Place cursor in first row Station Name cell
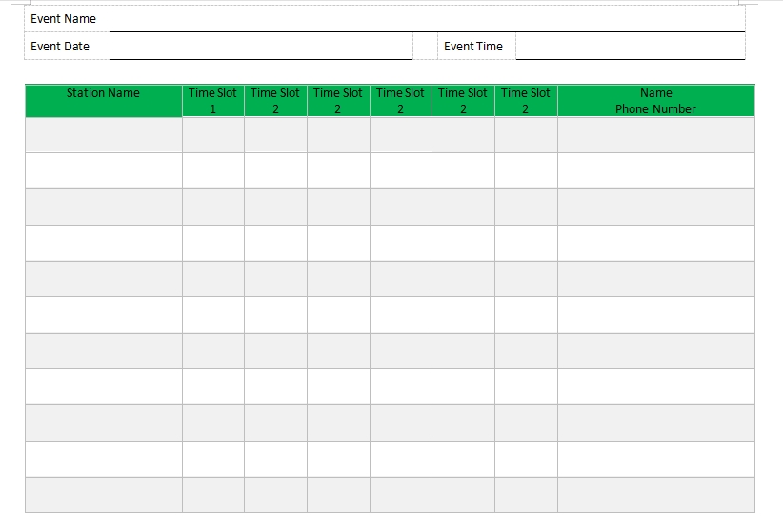Image resolution: width=783 pixels, height=530 pixels. (x=103, y=135)
